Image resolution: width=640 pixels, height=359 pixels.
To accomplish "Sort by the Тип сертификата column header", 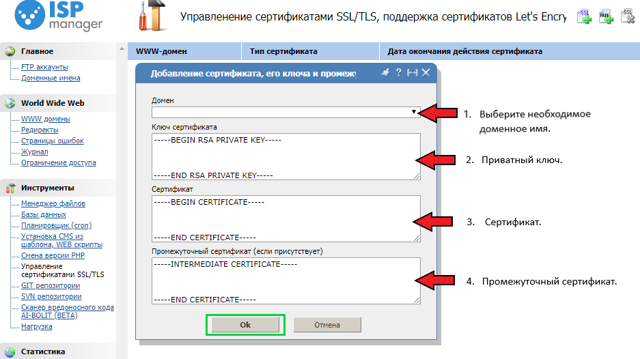I will tap(310, 51).
